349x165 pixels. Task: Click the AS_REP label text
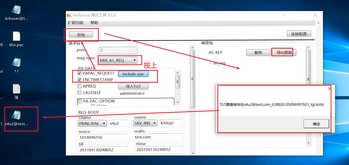click(216, 52)
